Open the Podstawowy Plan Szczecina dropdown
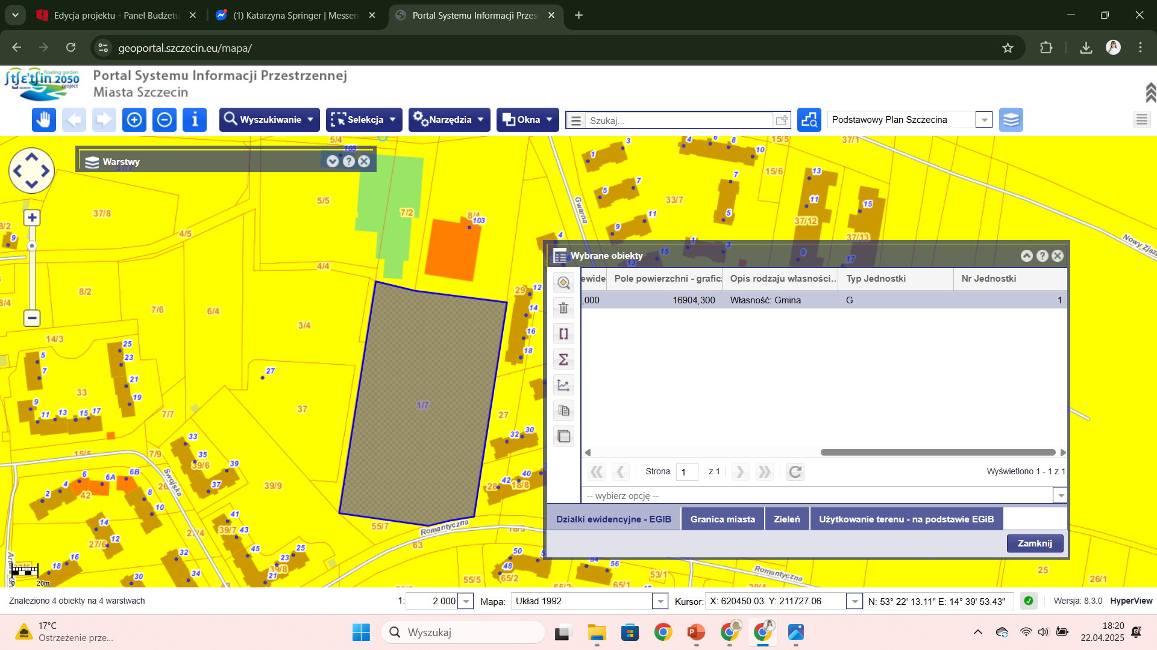 [x=983, y=120]
